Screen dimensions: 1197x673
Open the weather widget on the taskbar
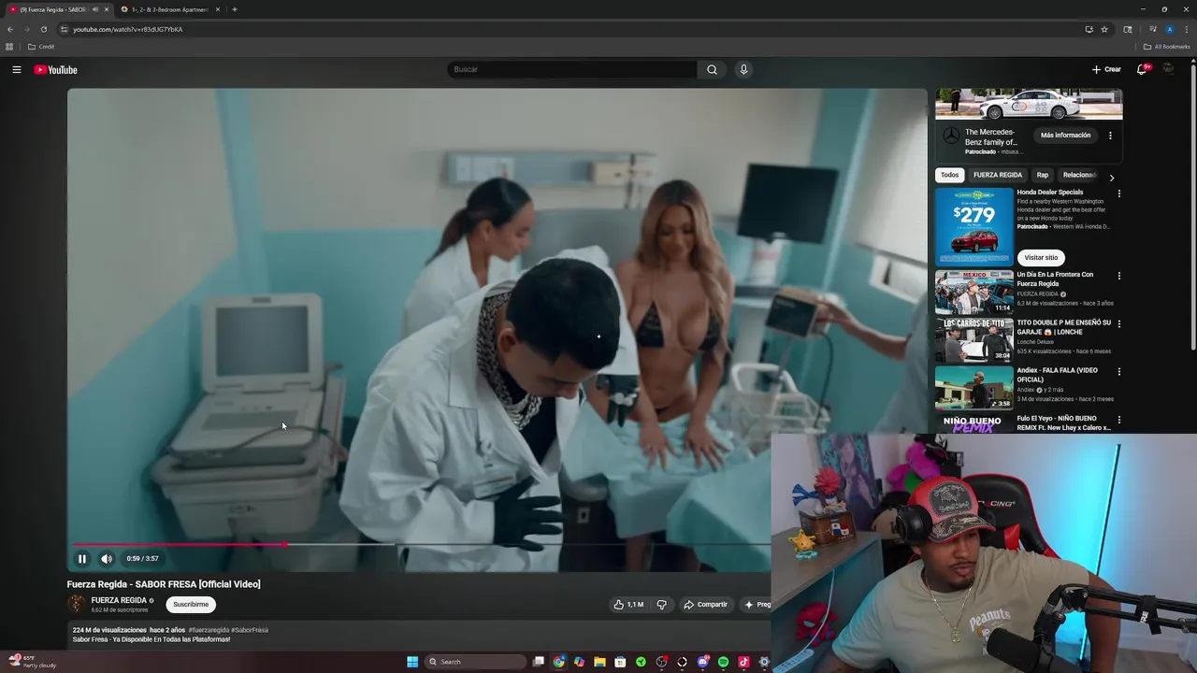click(32, 662)
